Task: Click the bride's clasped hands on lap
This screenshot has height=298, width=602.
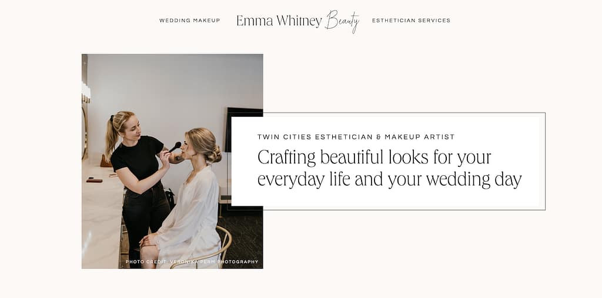Action: point(148,241)
